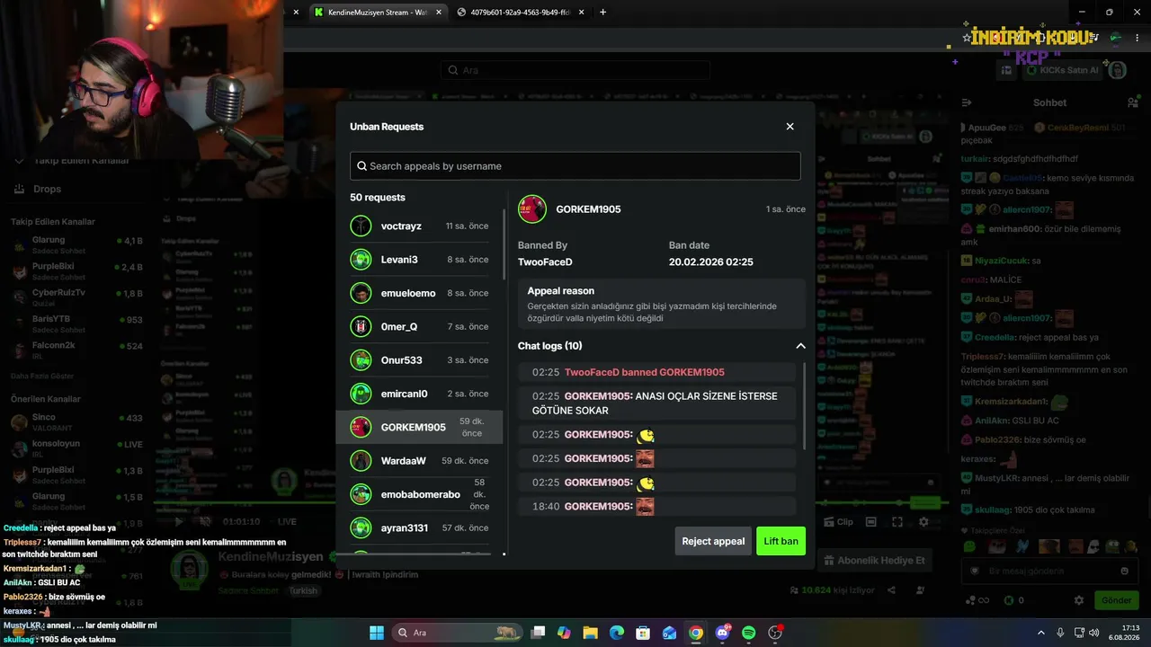1151x647 pixels.
Task: Open File Explorer from the taskbar
Action: (590, 633)
